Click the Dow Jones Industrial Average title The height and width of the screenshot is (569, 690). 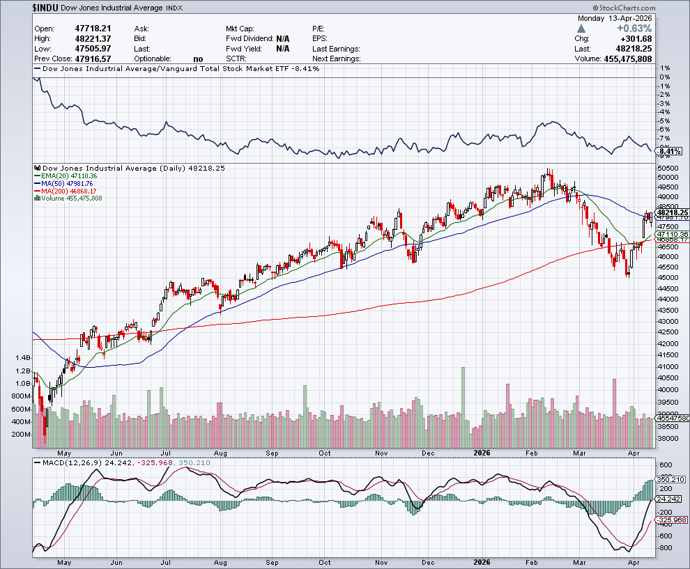pyautogui.click(x=112, y=8)
